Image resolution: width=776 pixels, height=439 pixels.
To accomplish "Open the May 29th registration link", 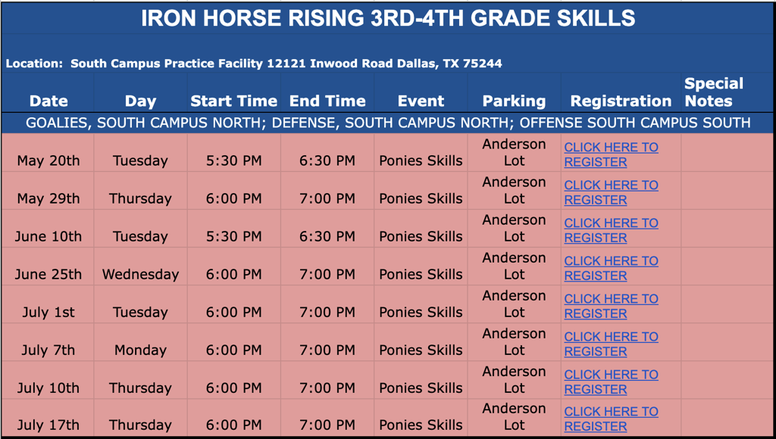I will pyautogui.click(x=611, y=192).
